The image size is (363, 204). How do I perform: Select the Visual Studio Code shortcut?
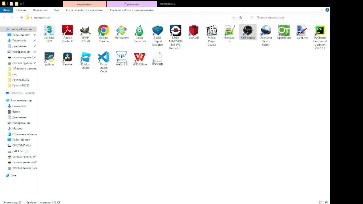tap(104, 62)
